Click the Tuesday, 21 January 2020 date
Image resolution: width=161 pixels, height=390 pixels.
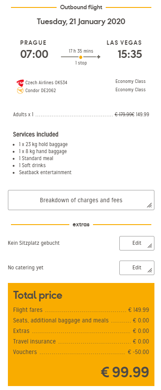(x=81, y=21)
